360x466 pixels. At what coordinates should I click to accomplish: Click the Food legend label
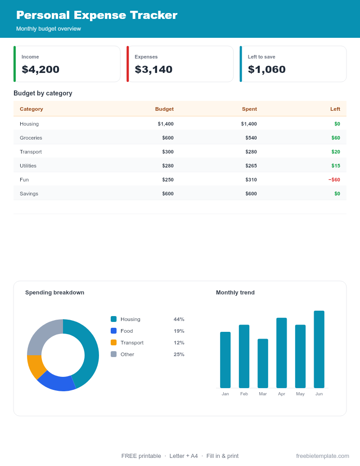[126, 331]
